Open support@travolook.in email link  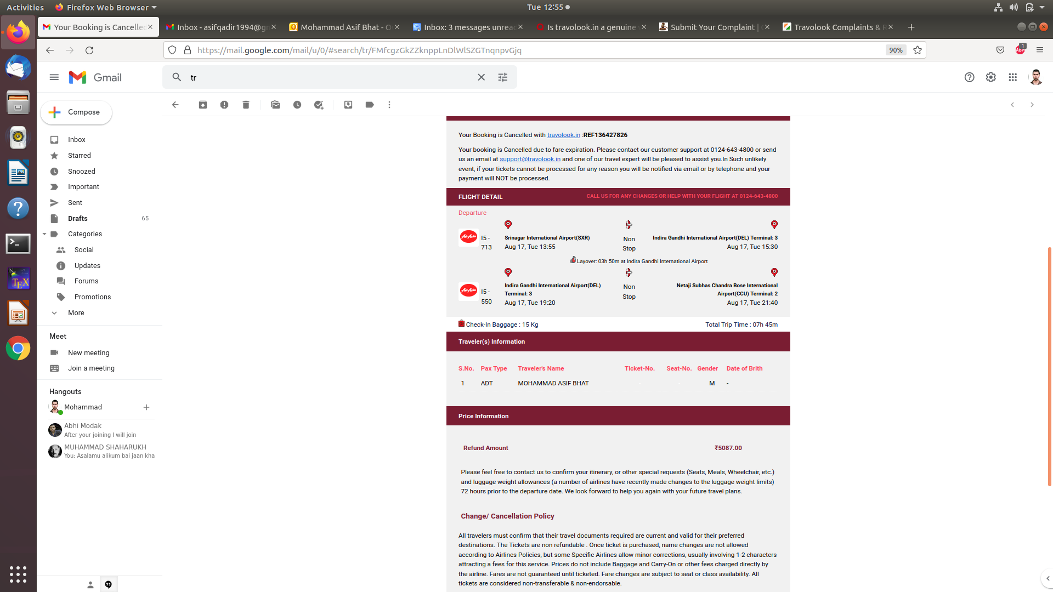click(x=530, y=160)
